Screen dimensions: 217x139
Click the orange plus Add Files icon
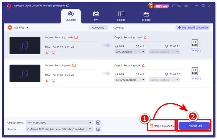coord(10,28)
